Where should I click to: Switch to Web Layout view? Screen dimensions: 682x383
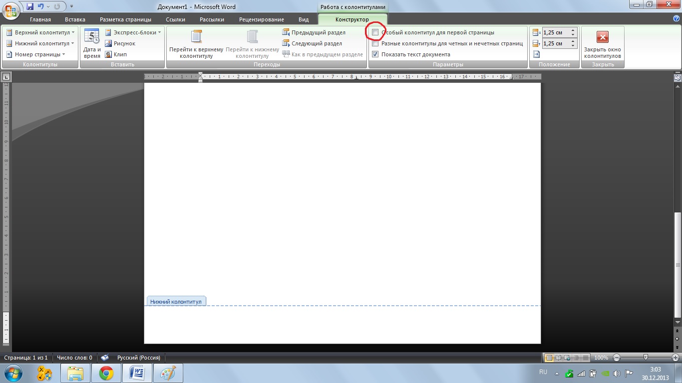[568, 358]
